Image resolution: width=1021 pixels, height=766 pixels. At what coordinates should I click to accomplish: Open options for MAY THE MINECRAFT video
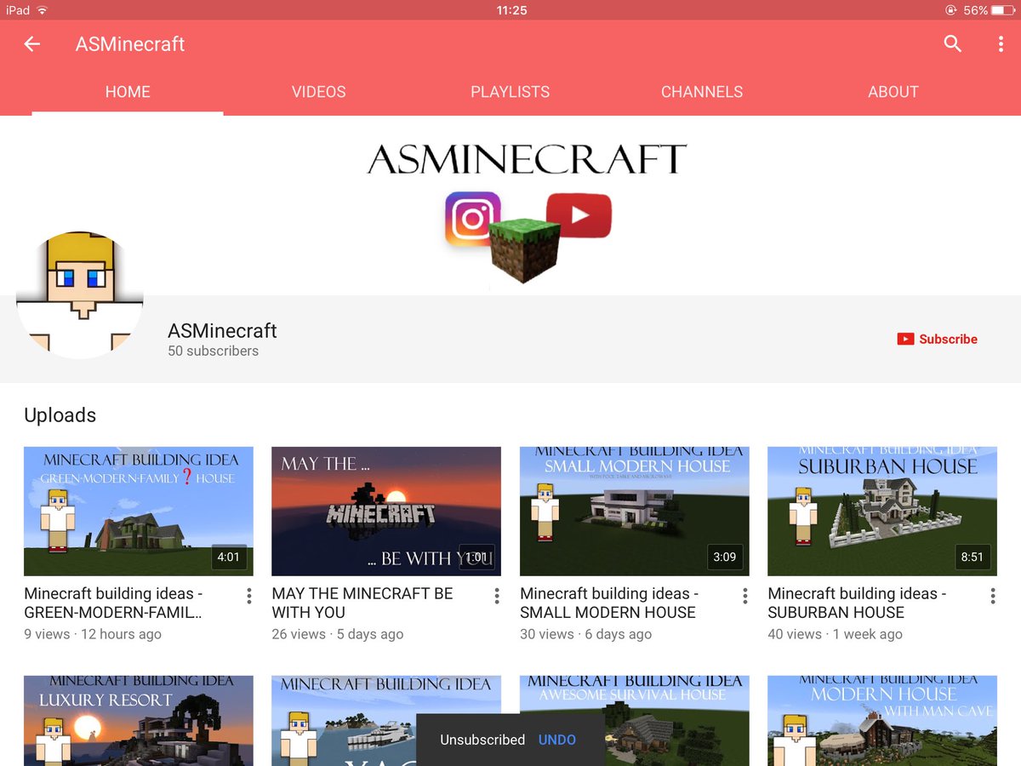pyautogui.click(x=497, y=596)
